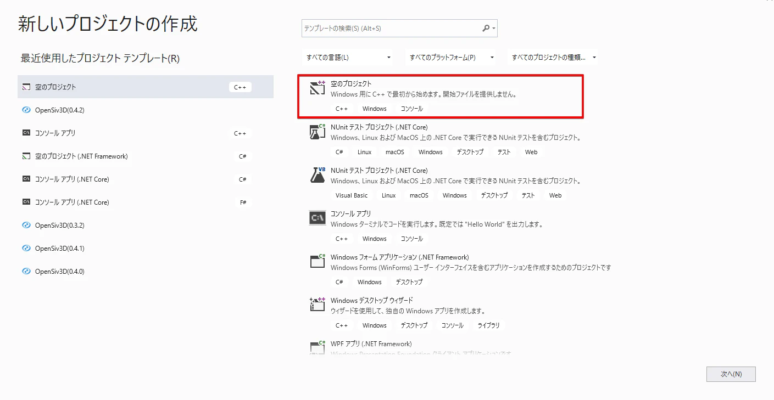The height and width of the screenshot is (400, 774).
Task: Click the WPF app template icon
Action: point(318,347)
